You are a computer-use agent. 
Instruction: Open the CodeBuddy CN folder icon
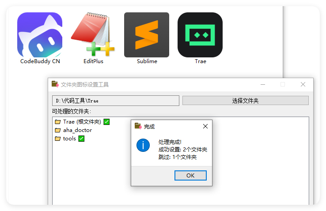[40, 35]
